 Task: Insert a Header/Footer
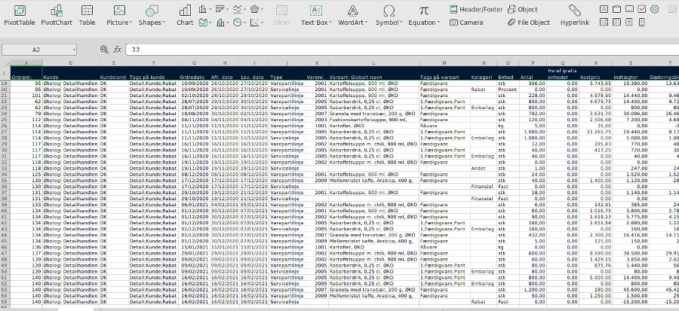coord(476,9)
